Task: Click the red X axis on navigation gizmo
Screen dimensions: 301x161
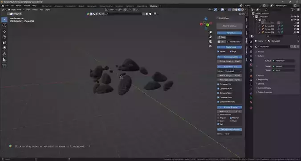Action: (x=201, y=24)
